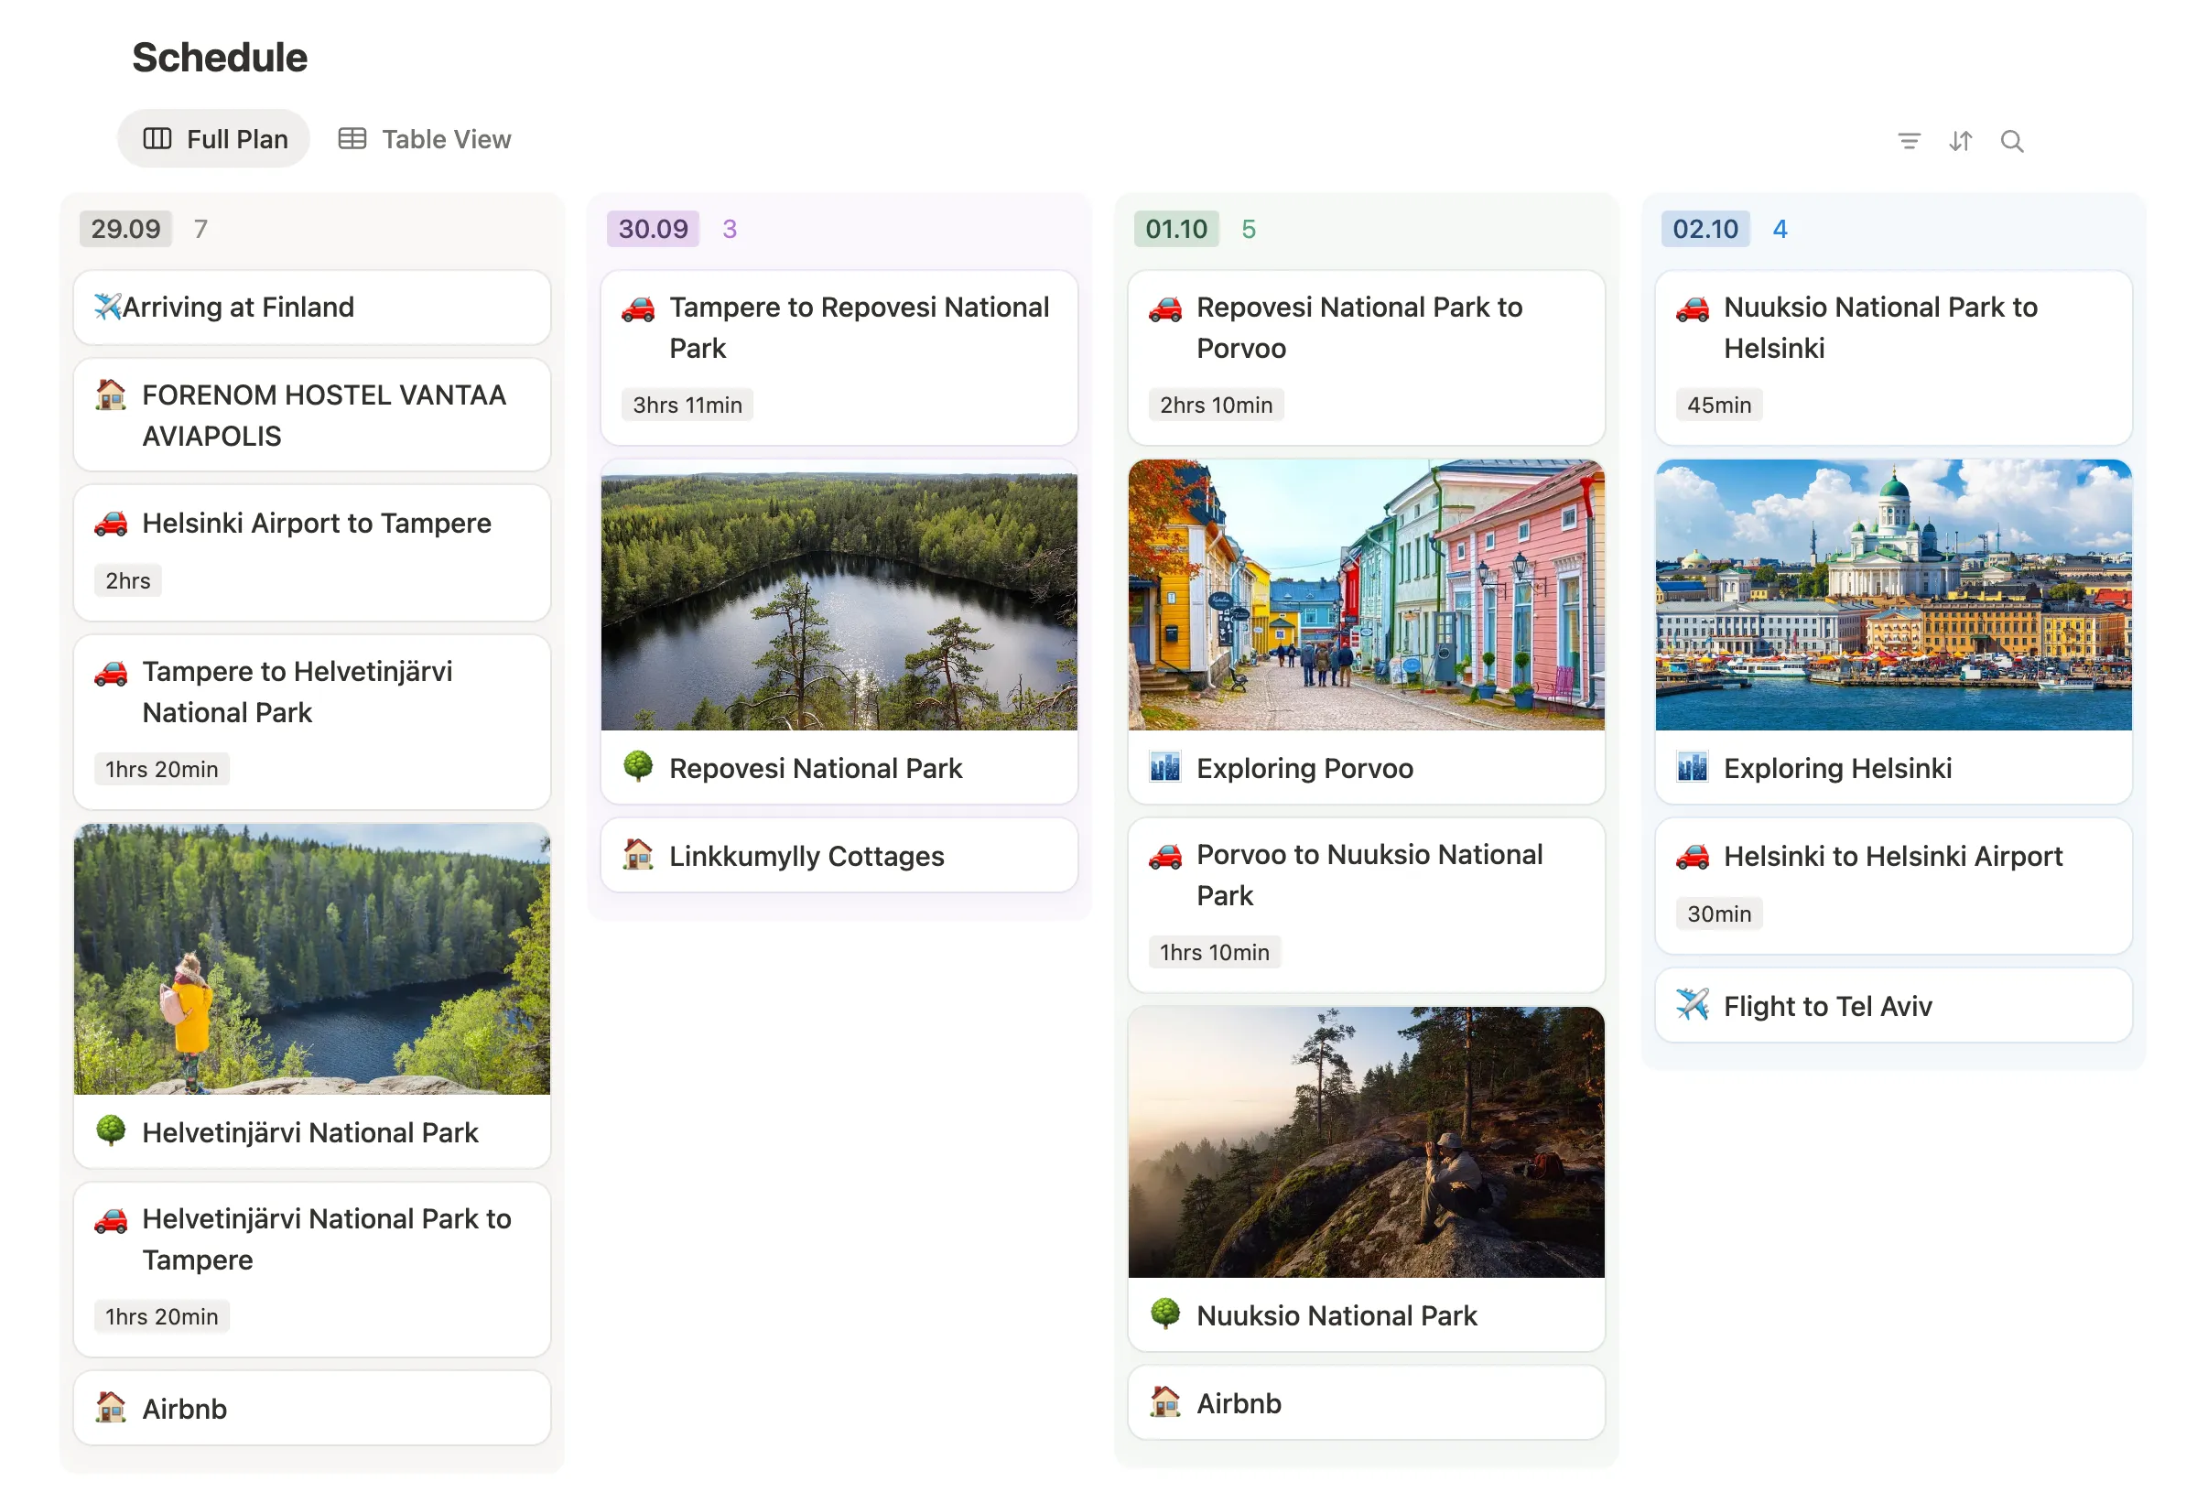2197x1503 pixels.
Task: Click the sort arrows icon
Action: point(1960,141)
